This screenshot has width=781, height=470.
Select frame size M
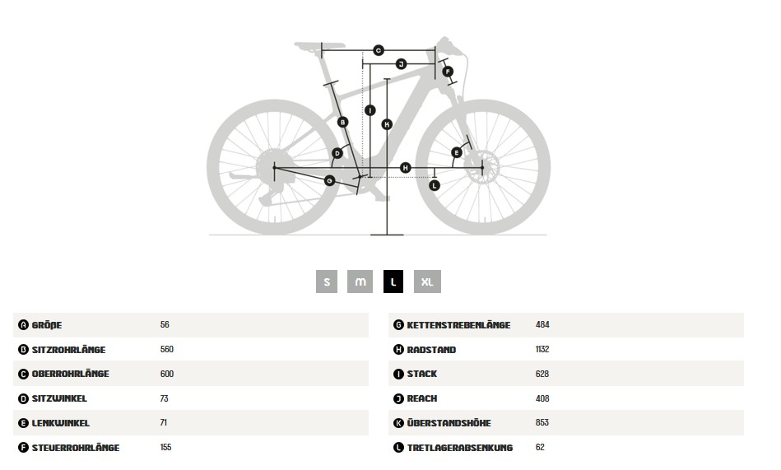click(360, 282)
